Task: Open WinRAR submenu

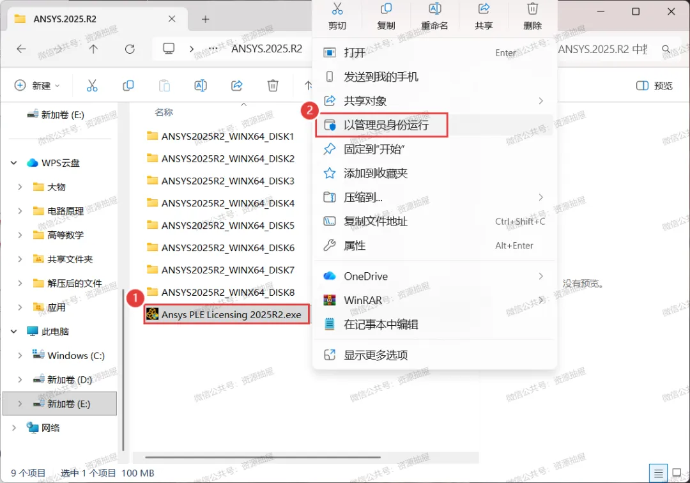Action: point(434,300)
